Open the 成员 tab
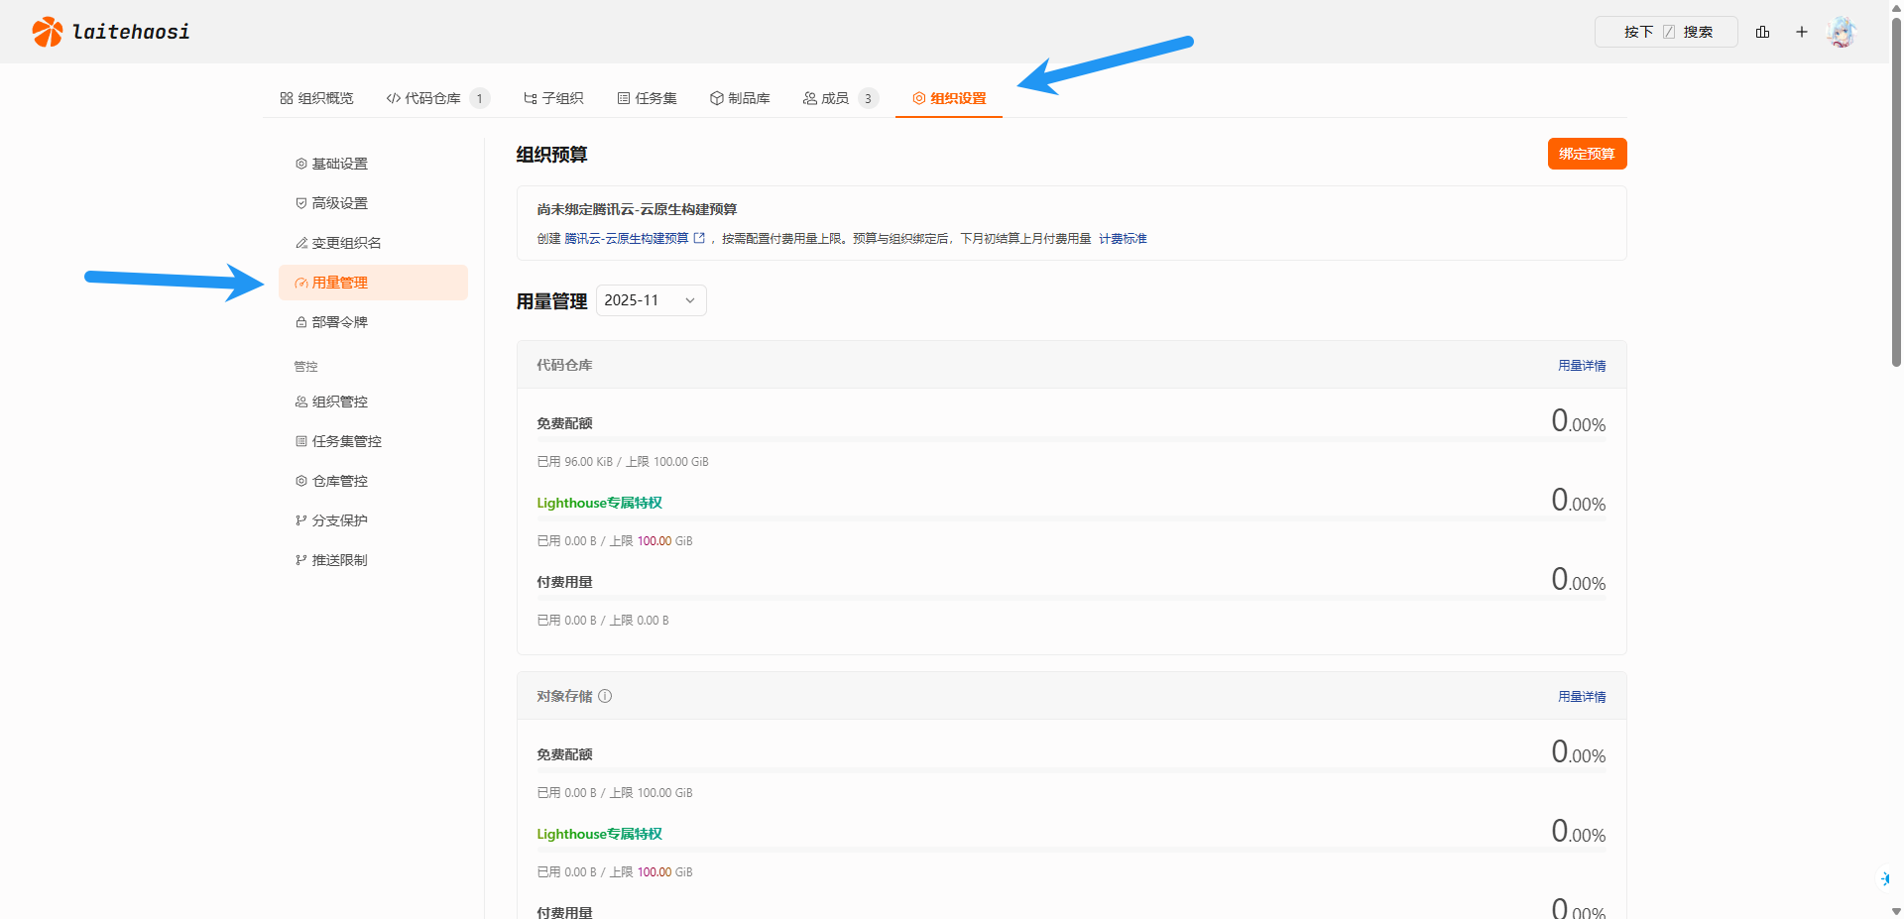The image size is (1904, 919). pos(834,98)
